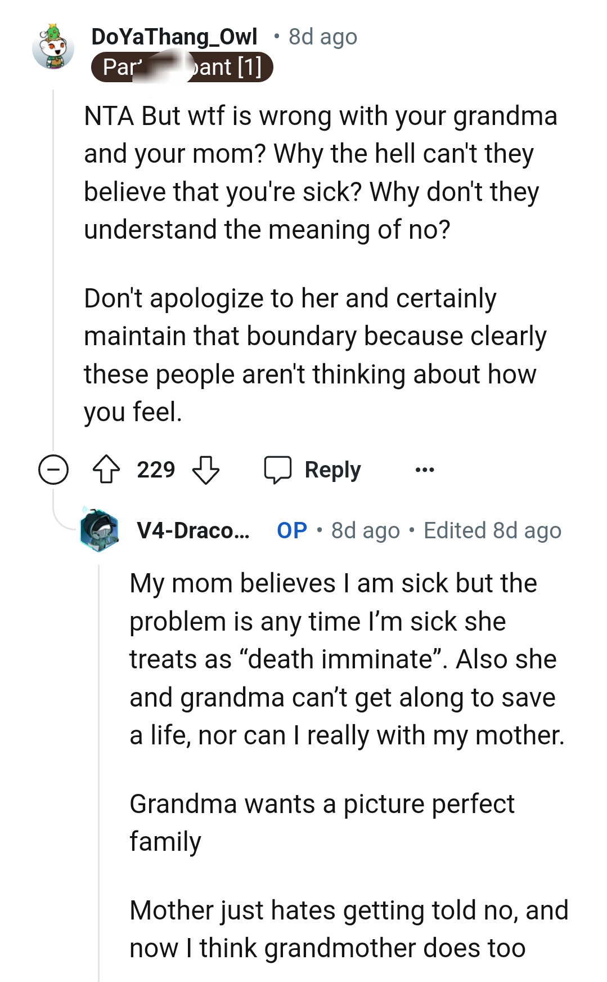The width and height of the screenshot is (607, 982).
Task: Collapse the DoYaThang_Owl comment thread using the minus circle
Action: pos(53,470)
